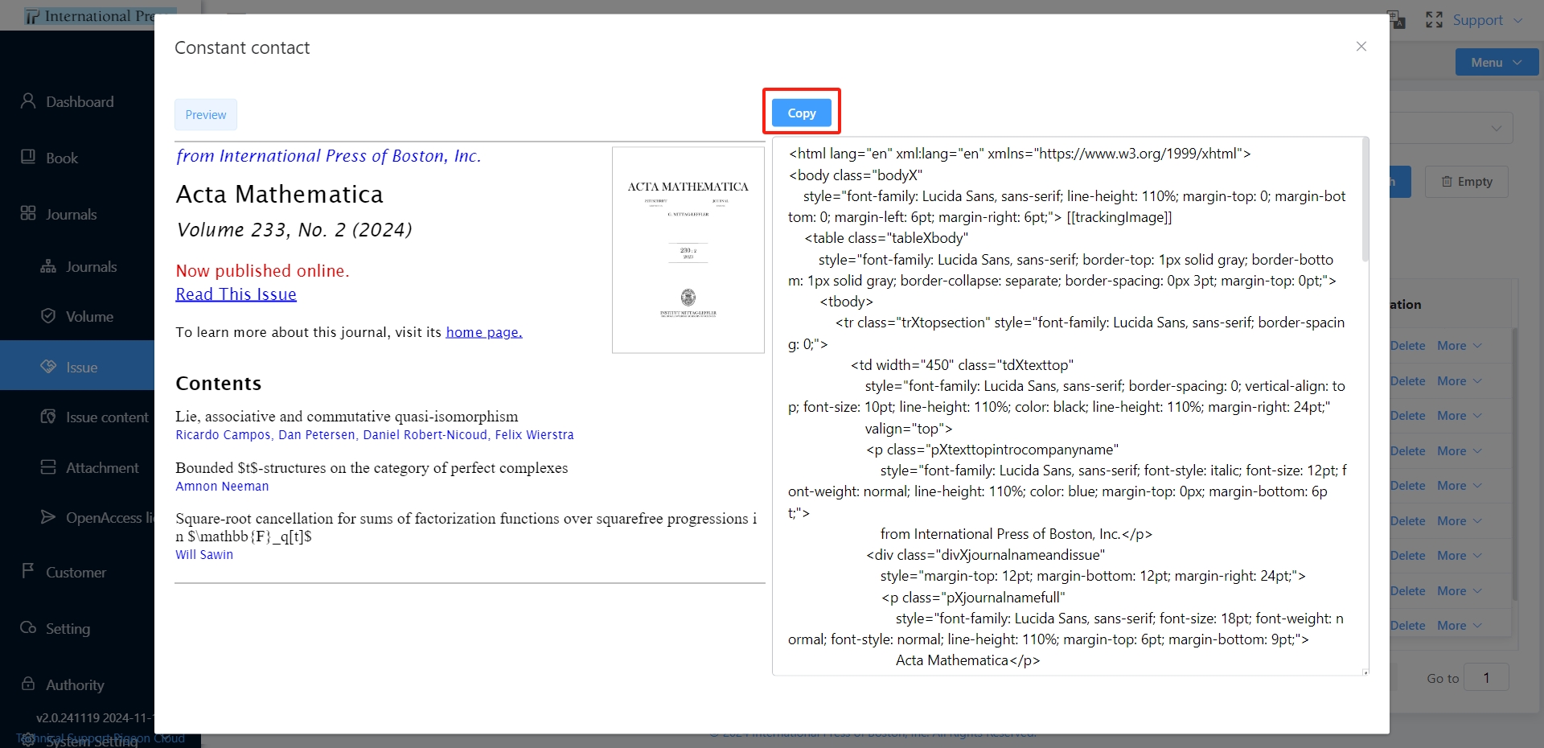Click the Copy button
This screenshot has width=1544, height=748.
tap(801, 113)
